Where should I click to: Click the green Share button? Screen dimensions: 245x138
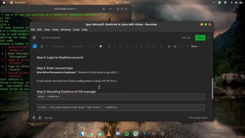[200, 38]
